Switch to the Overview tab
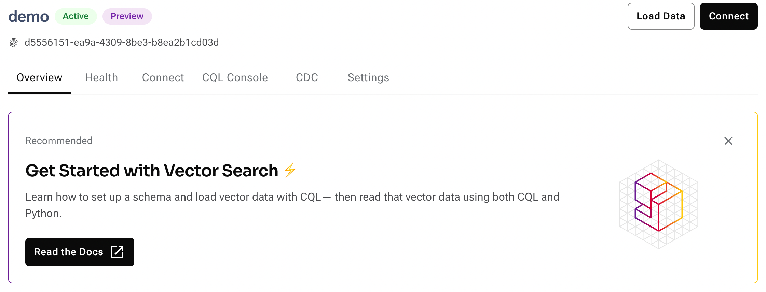 click(39, 78)
